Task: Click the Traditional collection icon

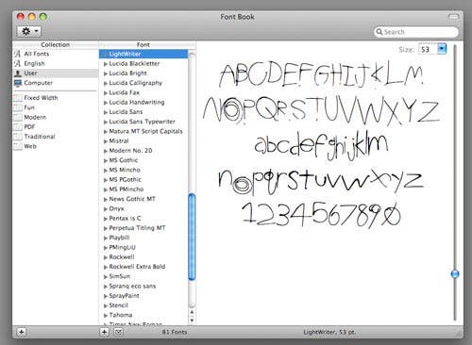Action: 18,137
